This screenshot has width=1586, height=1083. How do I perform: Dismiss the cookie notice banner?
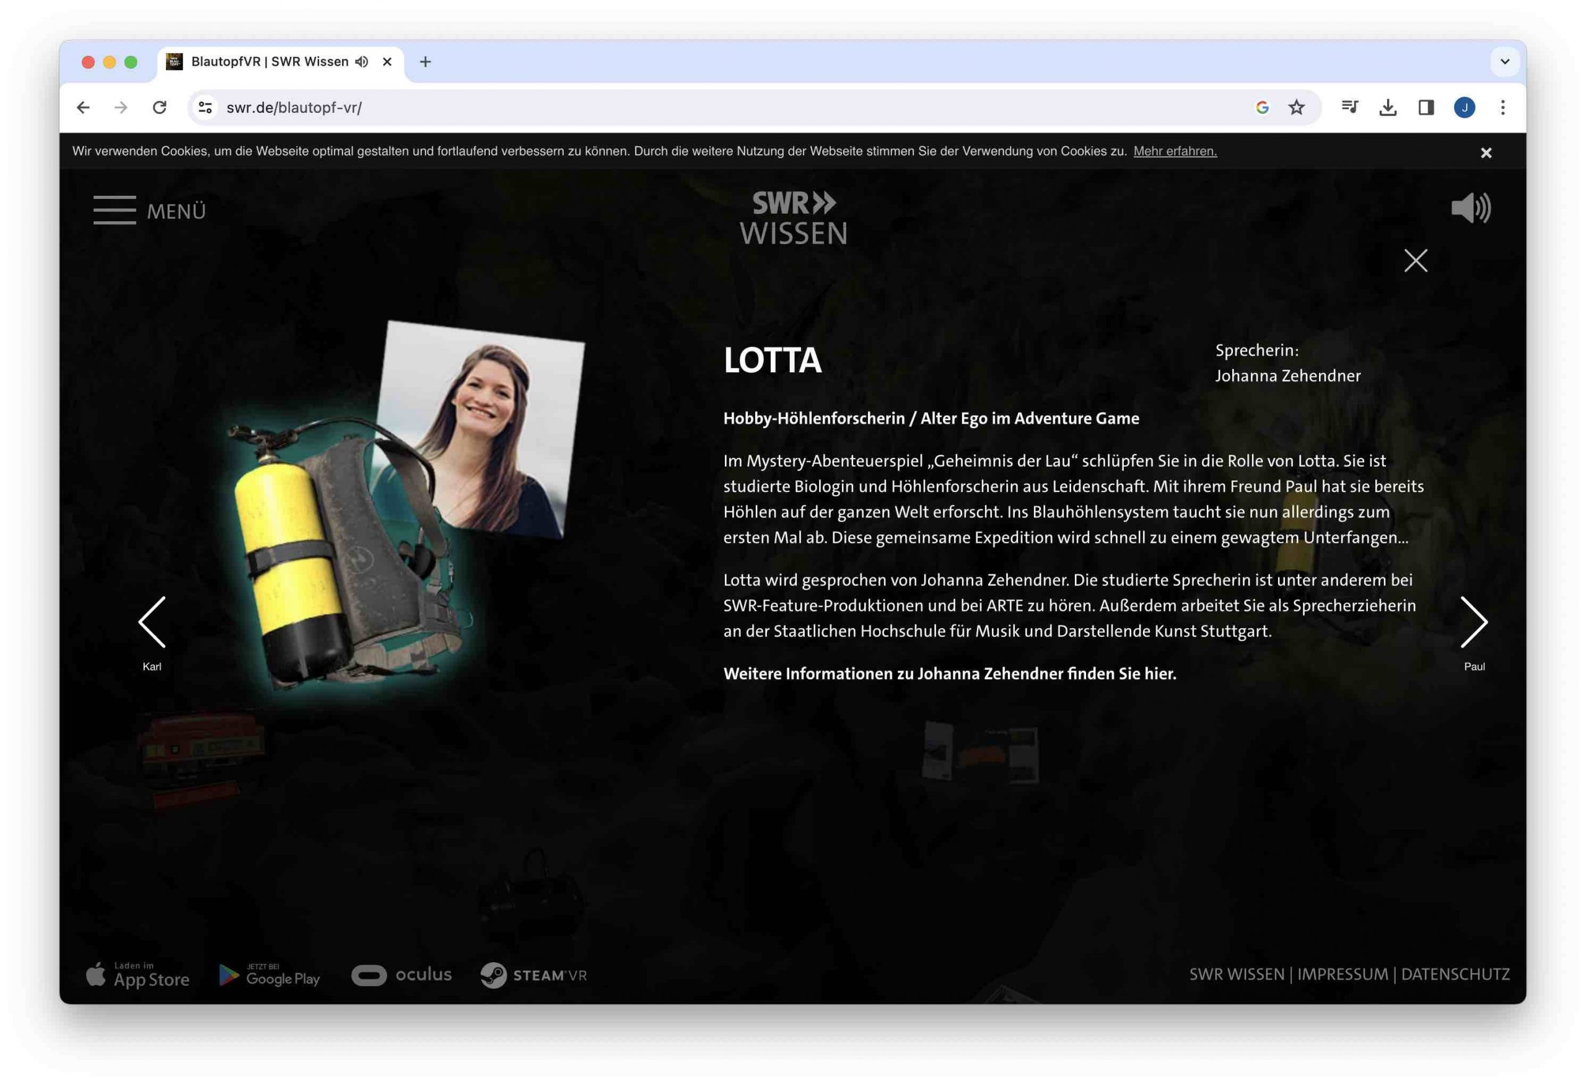tap(1486, 152)
